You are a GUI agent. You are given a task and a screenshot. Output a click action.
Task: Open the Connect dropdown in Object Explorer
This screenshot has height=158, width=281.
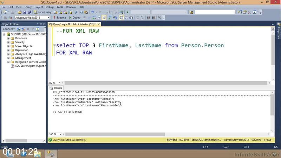tap(8, 29)
